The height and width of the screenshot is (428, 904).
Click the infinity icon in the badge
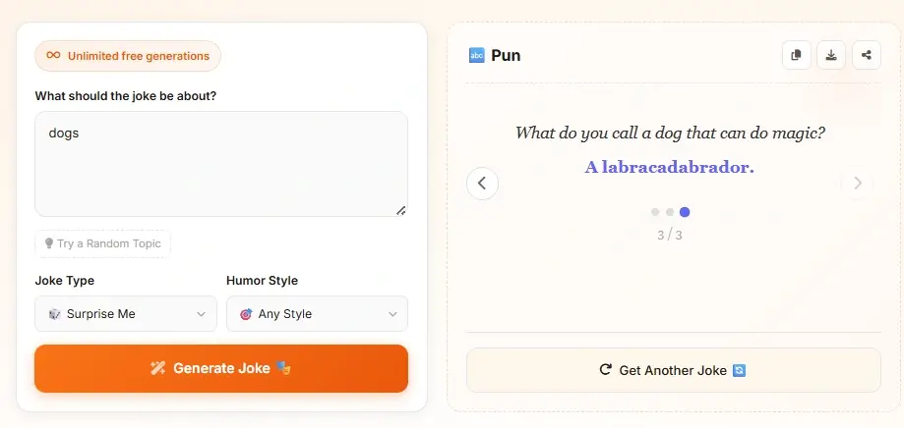(x=53, y=56)
